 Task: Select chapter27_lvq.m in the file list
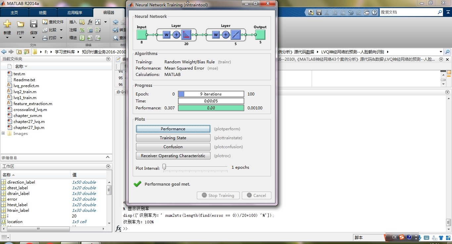click(29, 121)
